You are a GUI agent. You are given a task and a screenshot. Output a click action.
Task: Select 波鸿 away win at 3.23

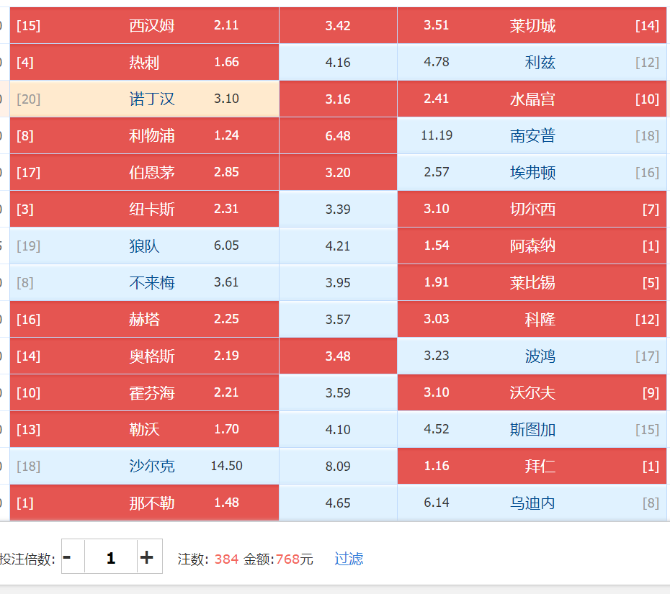[532, 356]
